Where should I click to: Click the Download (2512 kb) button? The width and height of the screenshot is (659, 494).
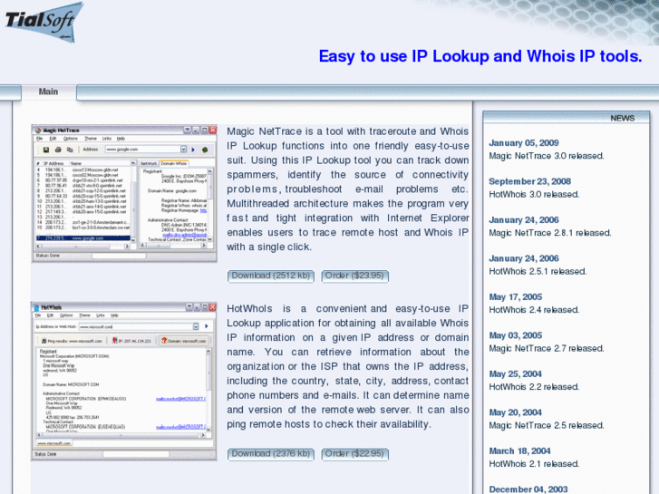(x=271, y=276)
